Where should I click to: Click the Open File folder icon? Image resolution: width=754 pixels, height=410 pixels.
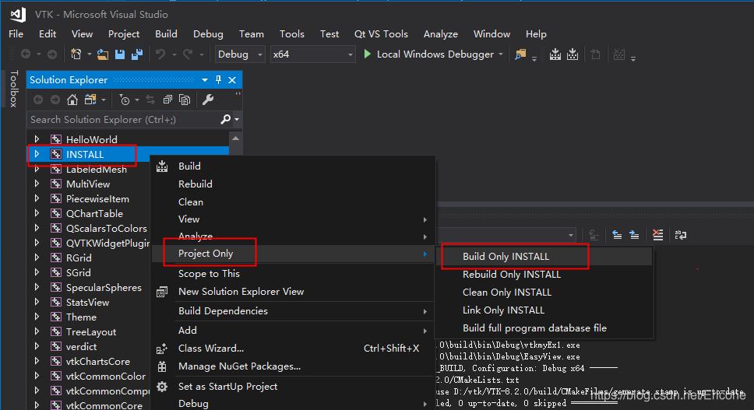pos(102,54)
